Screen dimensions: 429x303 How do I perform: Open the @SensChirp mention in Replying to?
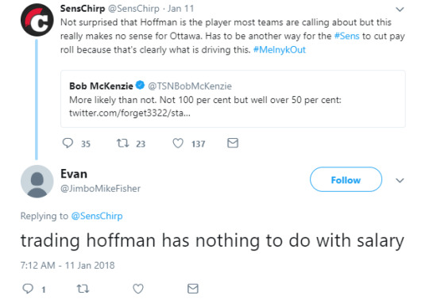(97, 216)
